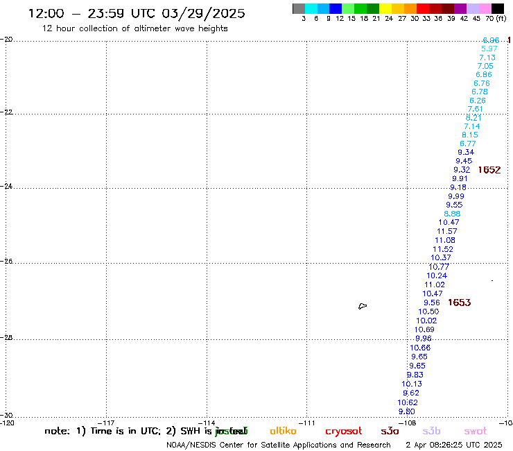The width and height of the screenshot is (513, 451).
Task: Click the 11.08 wave height value
Action: [445, 240]
